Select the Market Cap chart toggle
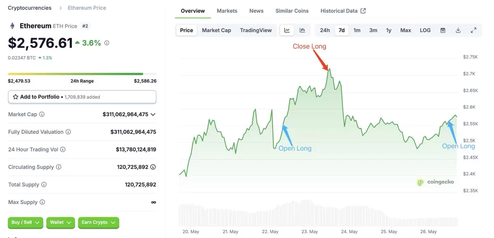Image resolution: width=494 pixels, height=238 pixels. tap(217, 30)
